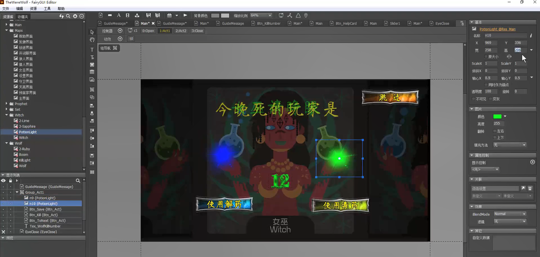Enable 上下 vertical flip checkbox
540x257 pixels.
(x=495, y=138)
